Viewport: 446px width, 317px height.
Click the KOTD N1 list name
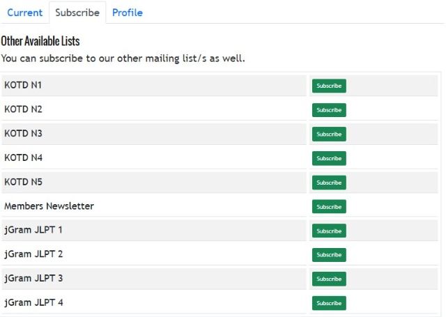click(23, 85)
